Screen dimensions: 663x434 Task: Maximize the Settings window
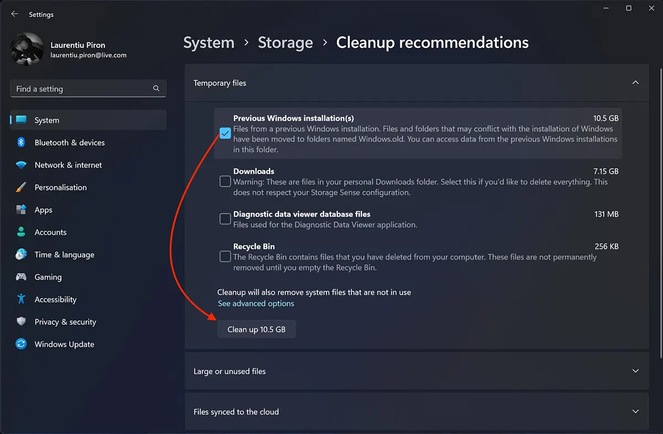point(629,8)
